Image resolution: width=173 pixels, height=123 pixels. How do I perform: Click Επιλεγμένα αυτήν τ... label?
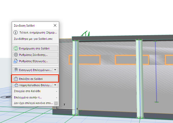click(x=28, y=98)
